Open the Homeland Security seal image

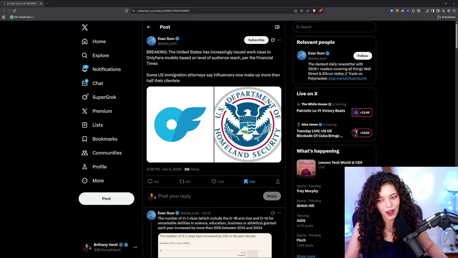click(248, 124)
